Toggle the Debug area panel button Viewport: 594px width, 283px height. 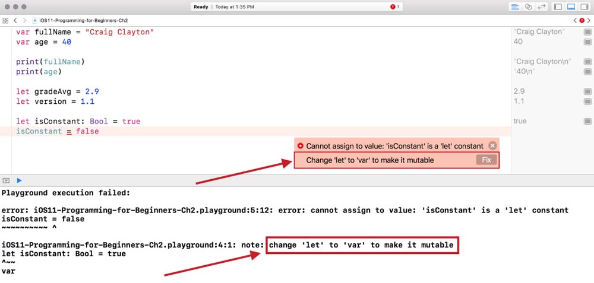pos(571,7)
